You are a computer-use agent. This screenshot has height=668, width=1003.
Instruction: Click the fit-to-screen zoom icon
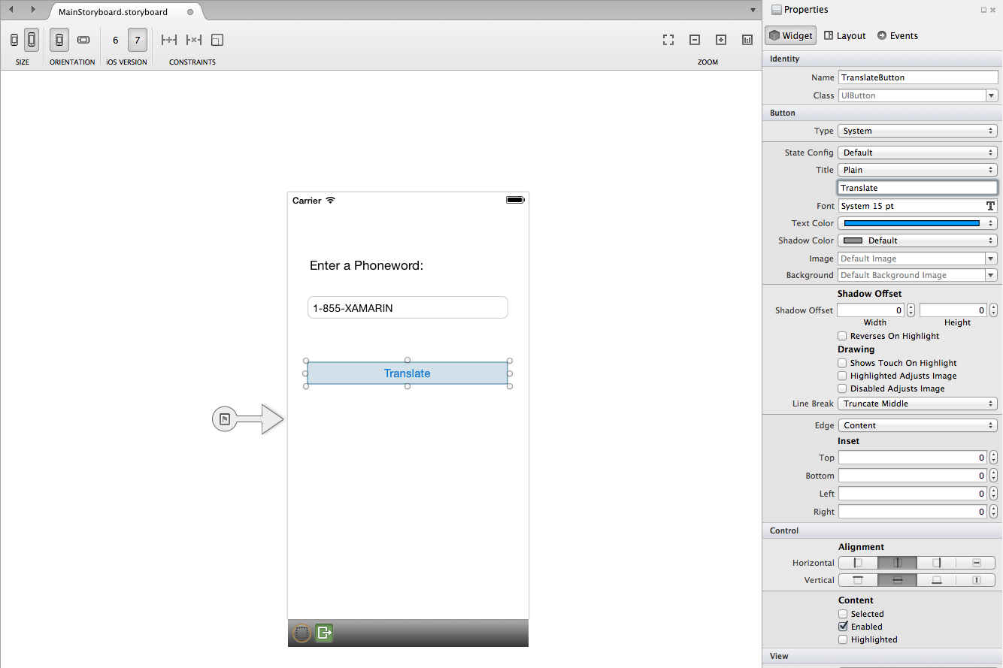[x=668, y=40]
